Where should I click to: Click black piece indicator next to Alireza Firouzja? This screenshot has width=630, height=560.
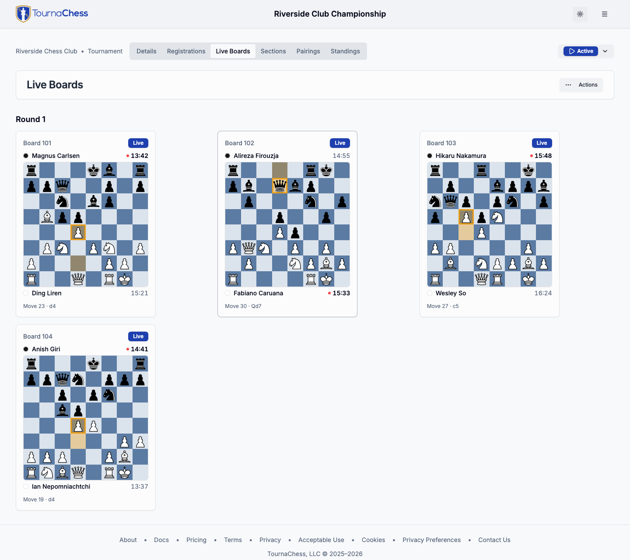(227, 156)
